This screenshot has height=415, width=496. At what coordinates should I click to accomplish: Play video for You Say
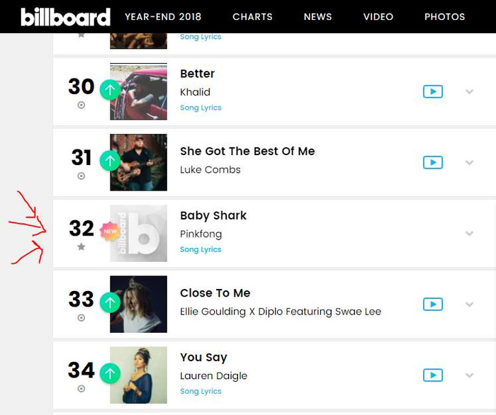[433, 375]
